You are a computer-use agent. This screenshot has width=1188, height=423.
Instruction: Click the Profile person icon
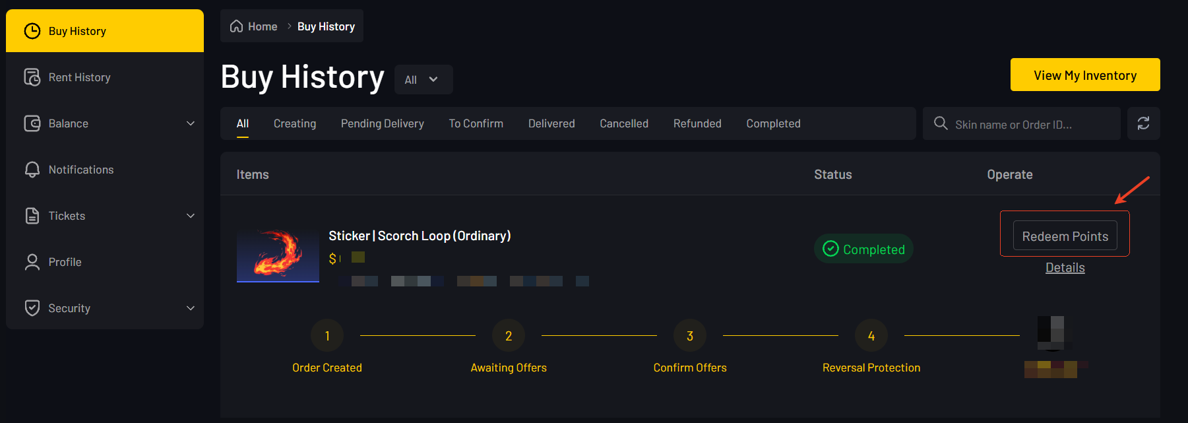coord(32,262)
